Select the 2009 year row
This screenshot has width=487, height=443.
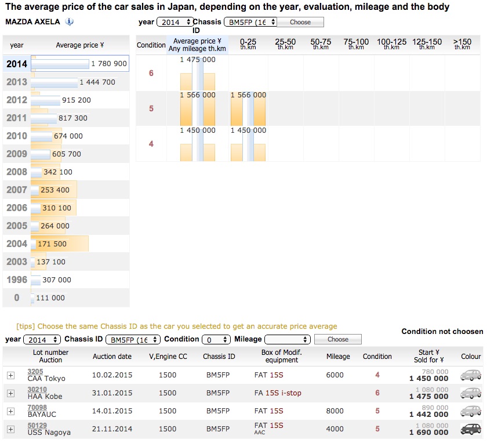click(66, 154)
